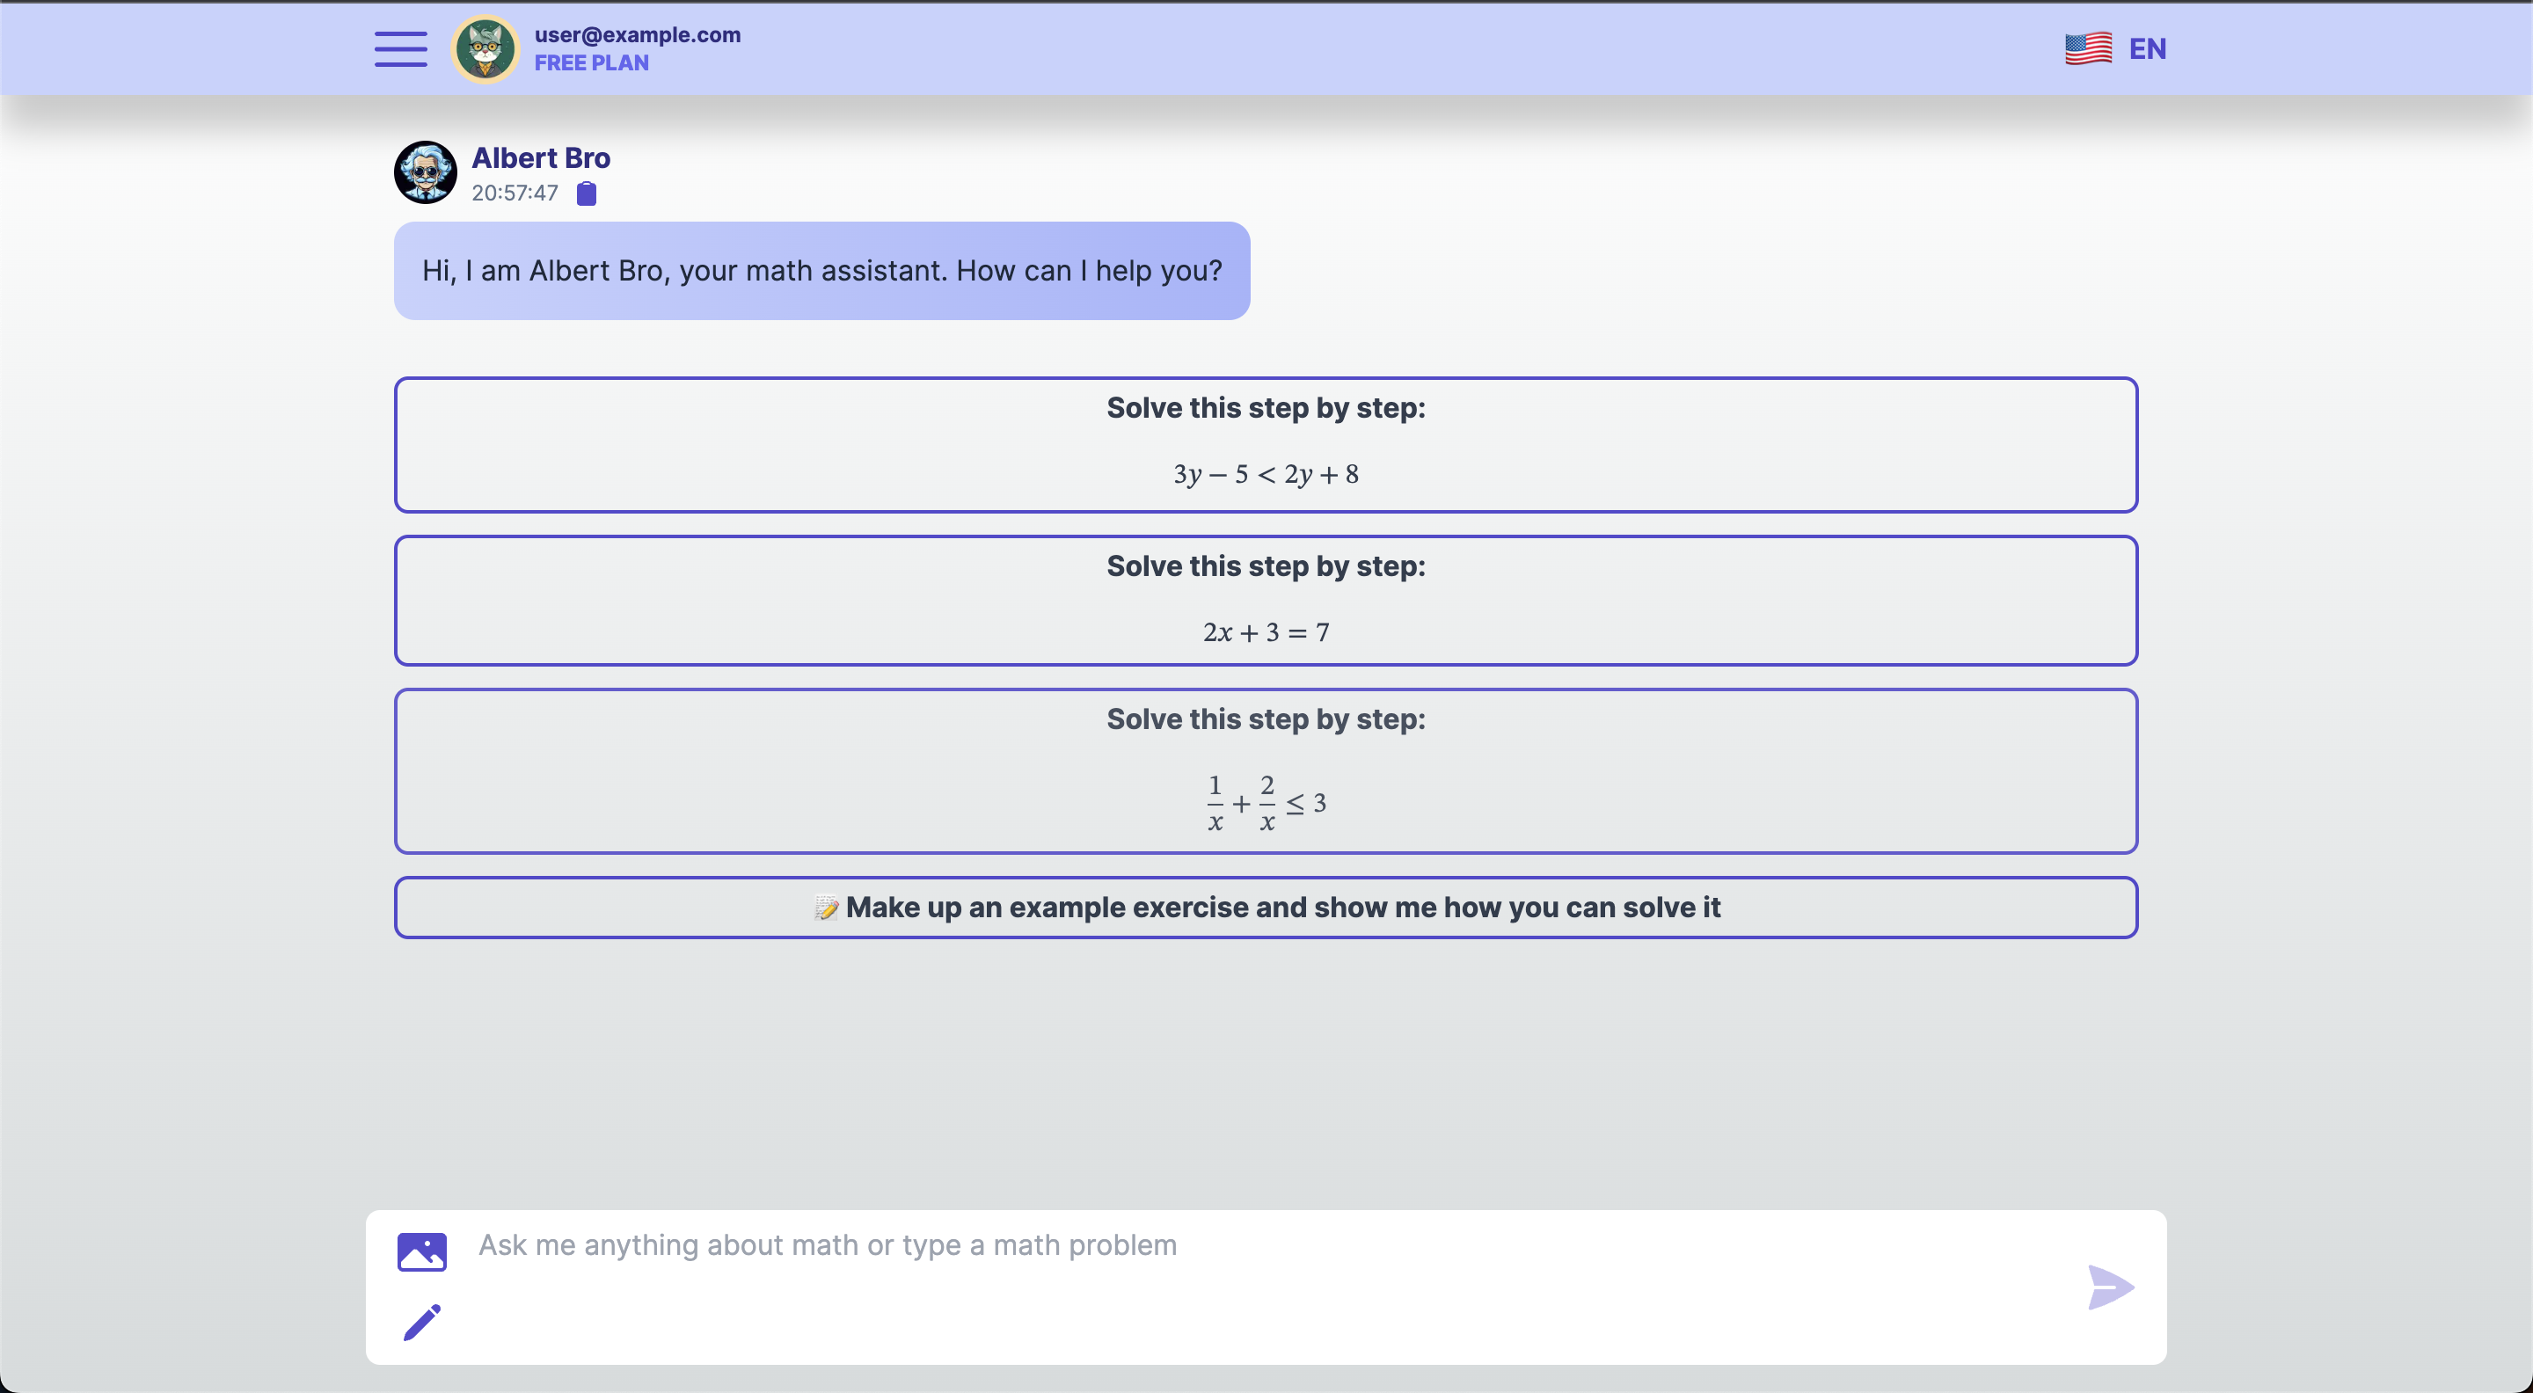Image resolution: width=2533 pixels, height=1393 pixels.
Task: Click the pencil draw icon
Action: (x=422, y=1323)
